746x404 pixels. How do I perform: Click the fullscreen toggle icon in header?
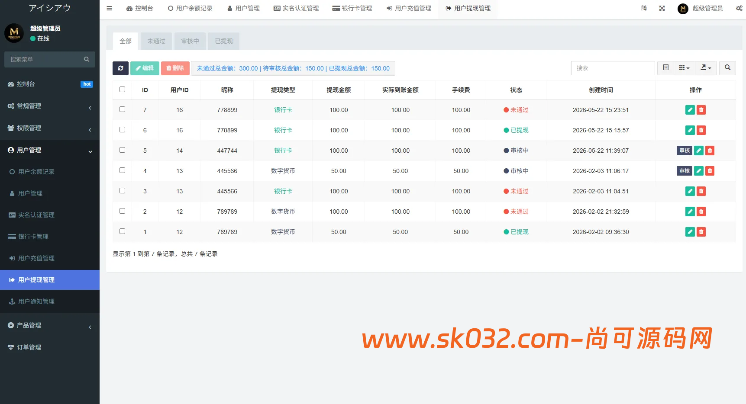(x=662, y=8)
